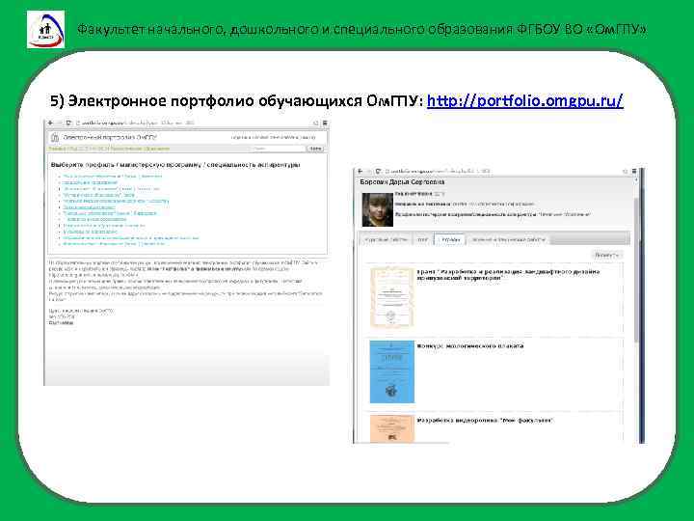Click the address bar of the left browser window
Viewport: 694px width, 521px height.
(193, 123)
